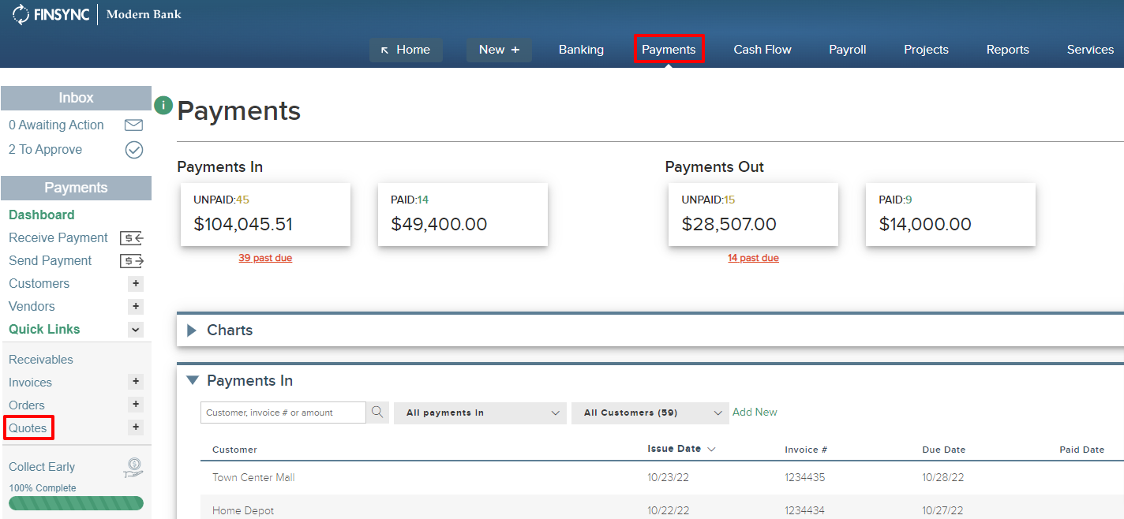
Task: Click the plus icon next to Quotes
Action: click(136, 428)
